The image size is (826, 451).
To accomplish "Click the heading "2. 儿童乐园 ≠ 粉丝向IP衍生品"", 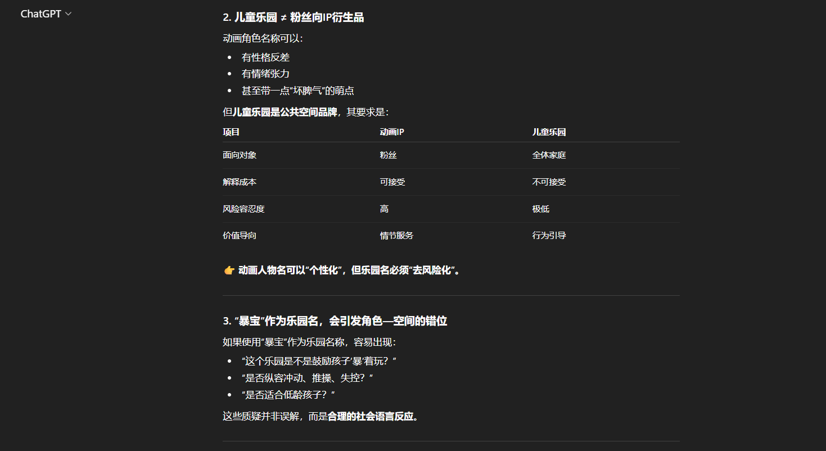I will (293, 18).
